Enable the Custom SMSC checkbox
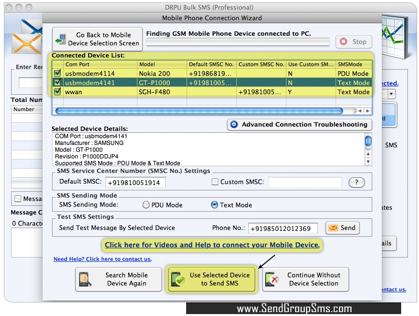 click(215, 182)
